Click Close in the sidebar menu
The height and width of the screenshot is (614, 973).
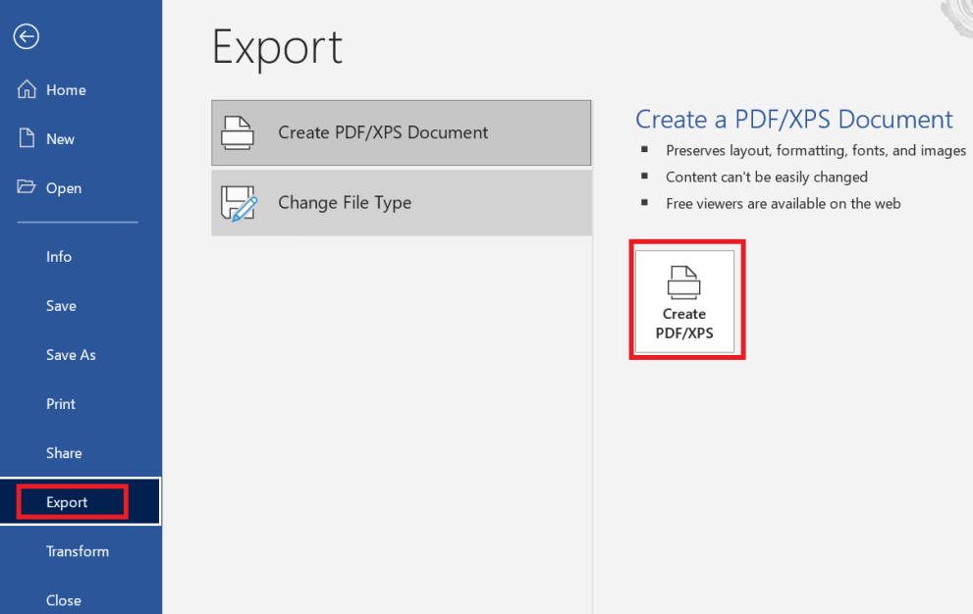coord(64,599)
